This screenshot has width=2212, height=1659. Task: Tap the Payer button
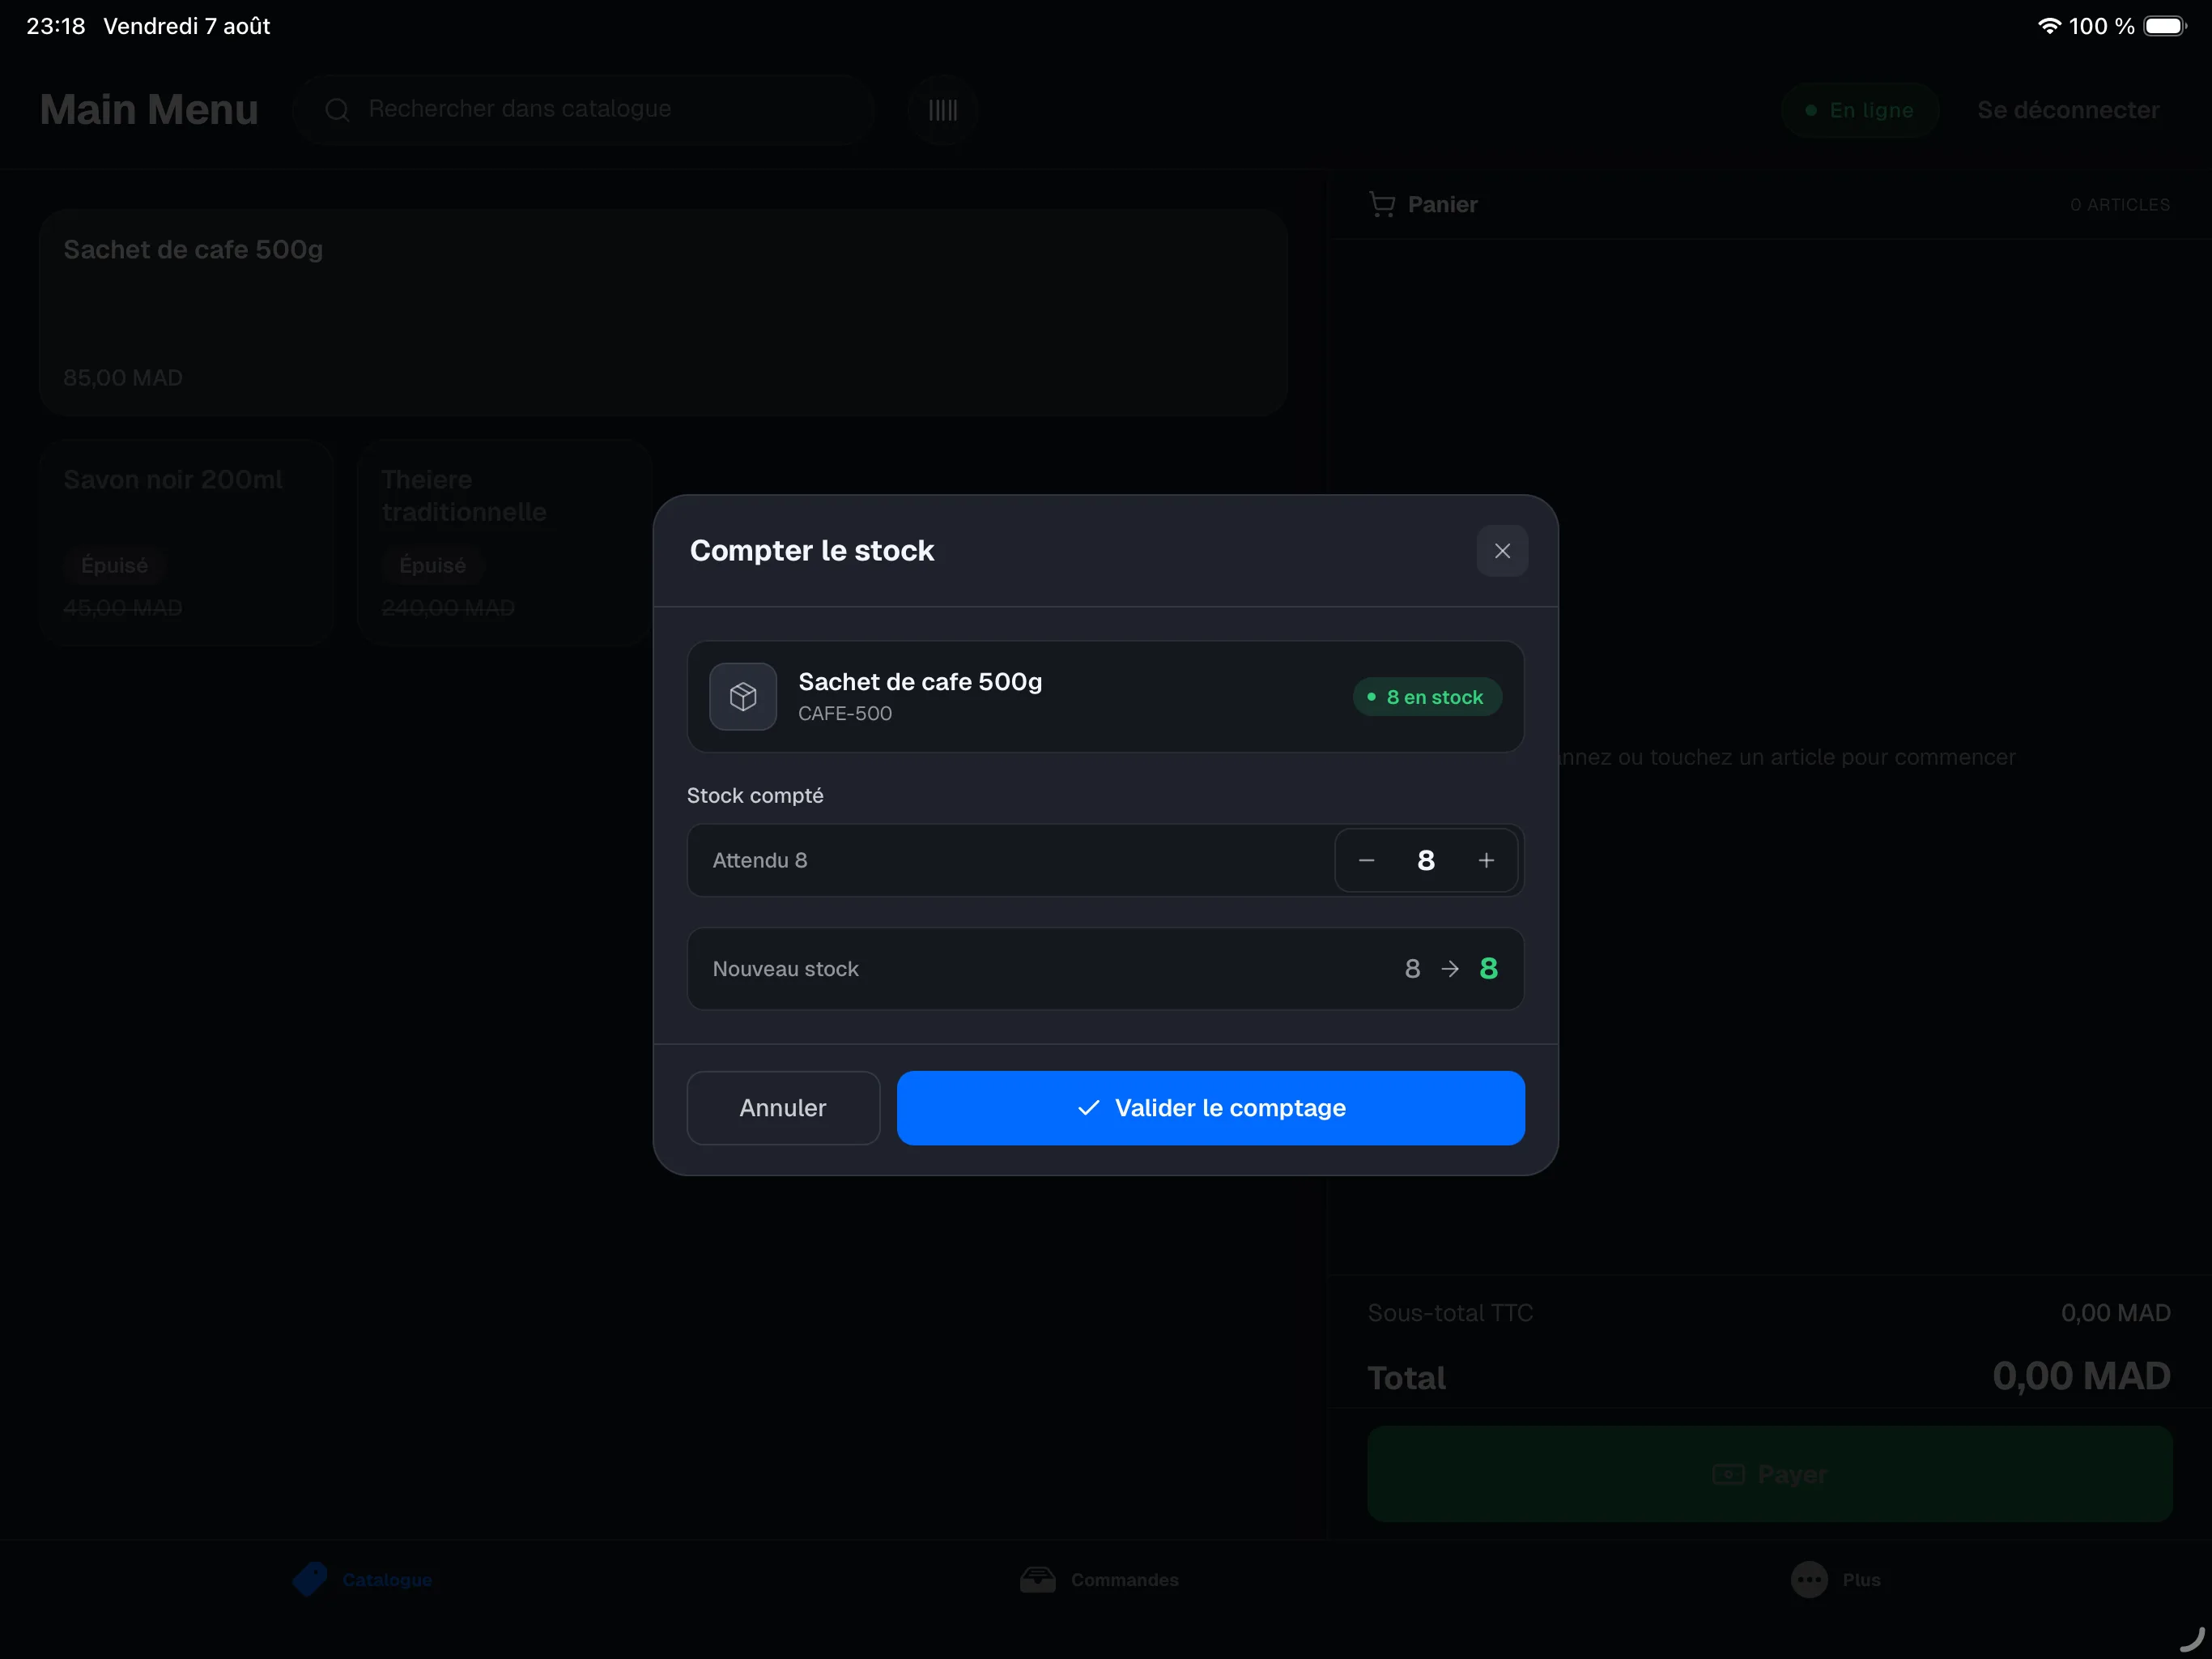1769,1473
